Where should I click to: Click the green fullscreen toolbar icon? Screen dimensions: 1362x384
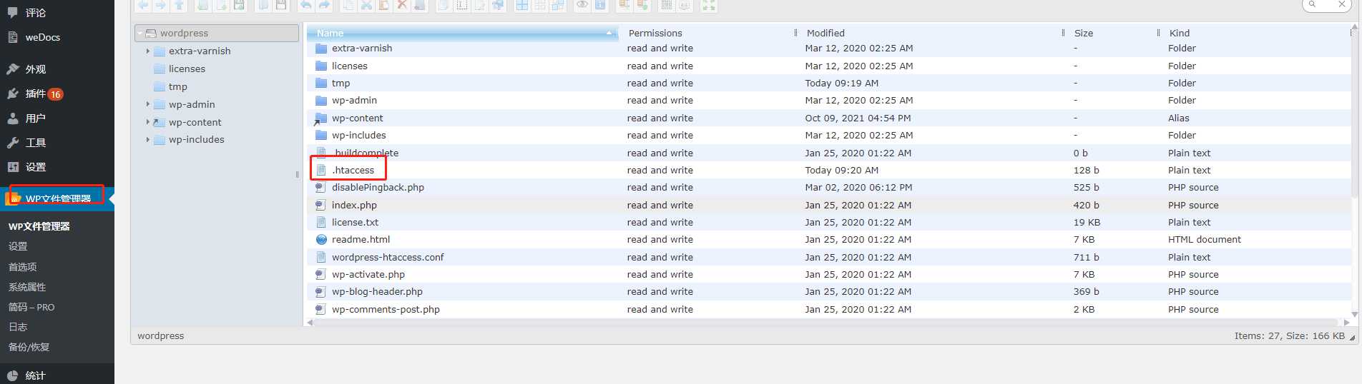pos(708,4)
